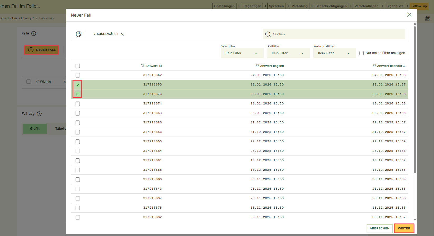Click the search magnifier icon
Viewport: 434px width, 236px height.
click(x=268, y=34)
